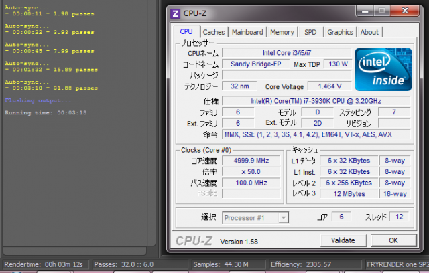Click the '4999.9 MHz' core speed value
Viewport: 429px width, 273px height.
pyautogui.click(x=251, y=161)
